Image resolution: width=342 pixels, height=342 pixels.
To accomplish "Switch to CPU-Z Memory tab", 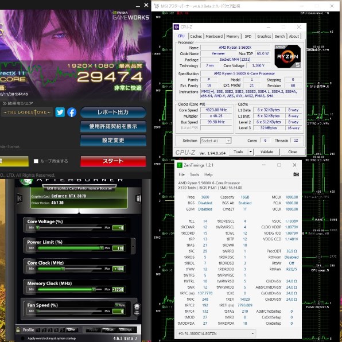I will coord(232,36).
